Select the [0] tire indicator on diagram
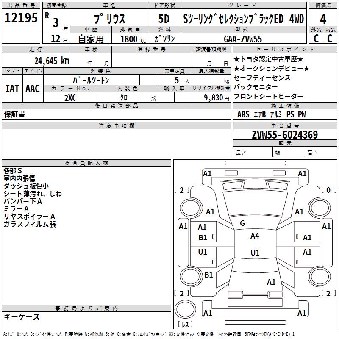This screenshot has height=339, width=339. coord(328,190)
